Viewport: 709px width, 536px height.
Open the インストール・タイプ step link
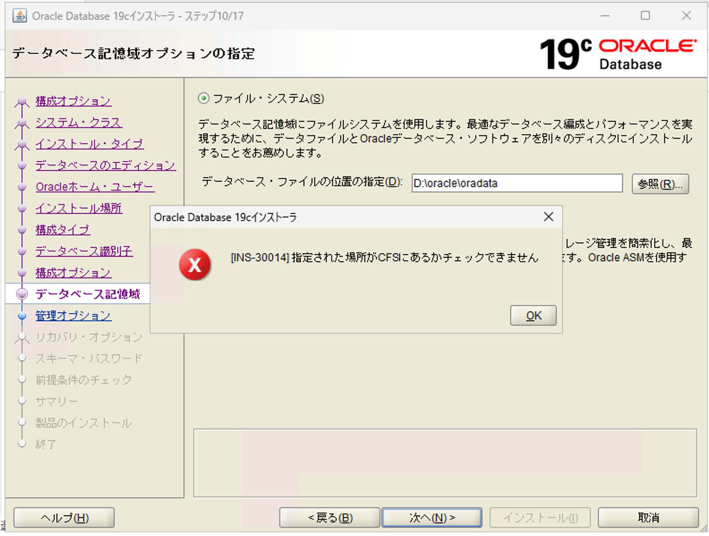pyautogui.click(x=90, y=144)
